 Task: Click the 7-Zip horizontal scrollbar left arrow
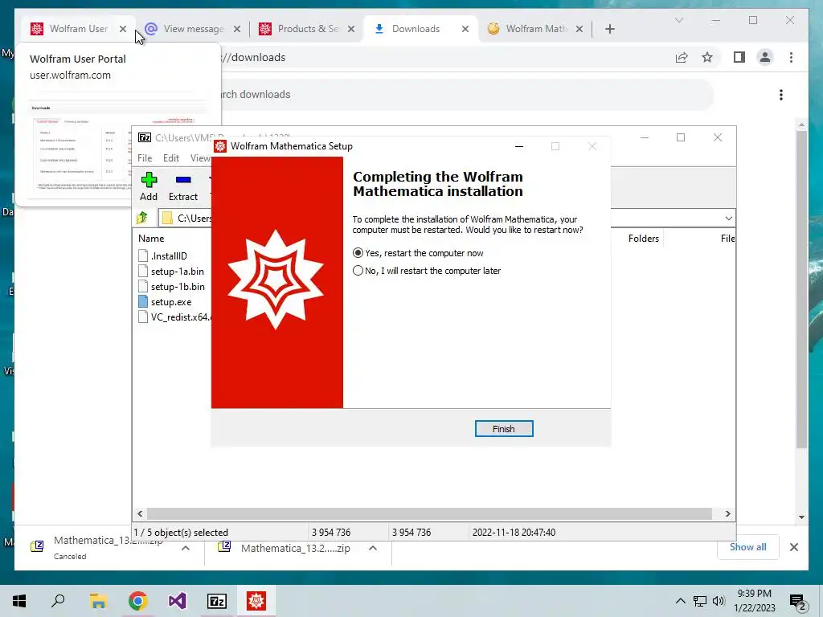[x=140, y=513]
